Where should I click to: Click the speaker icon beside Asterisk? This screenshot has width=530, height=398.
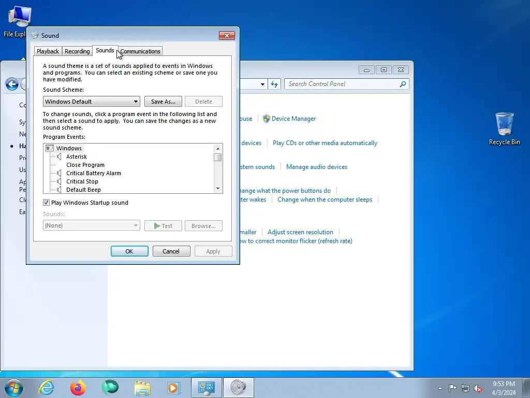[59, 157]
